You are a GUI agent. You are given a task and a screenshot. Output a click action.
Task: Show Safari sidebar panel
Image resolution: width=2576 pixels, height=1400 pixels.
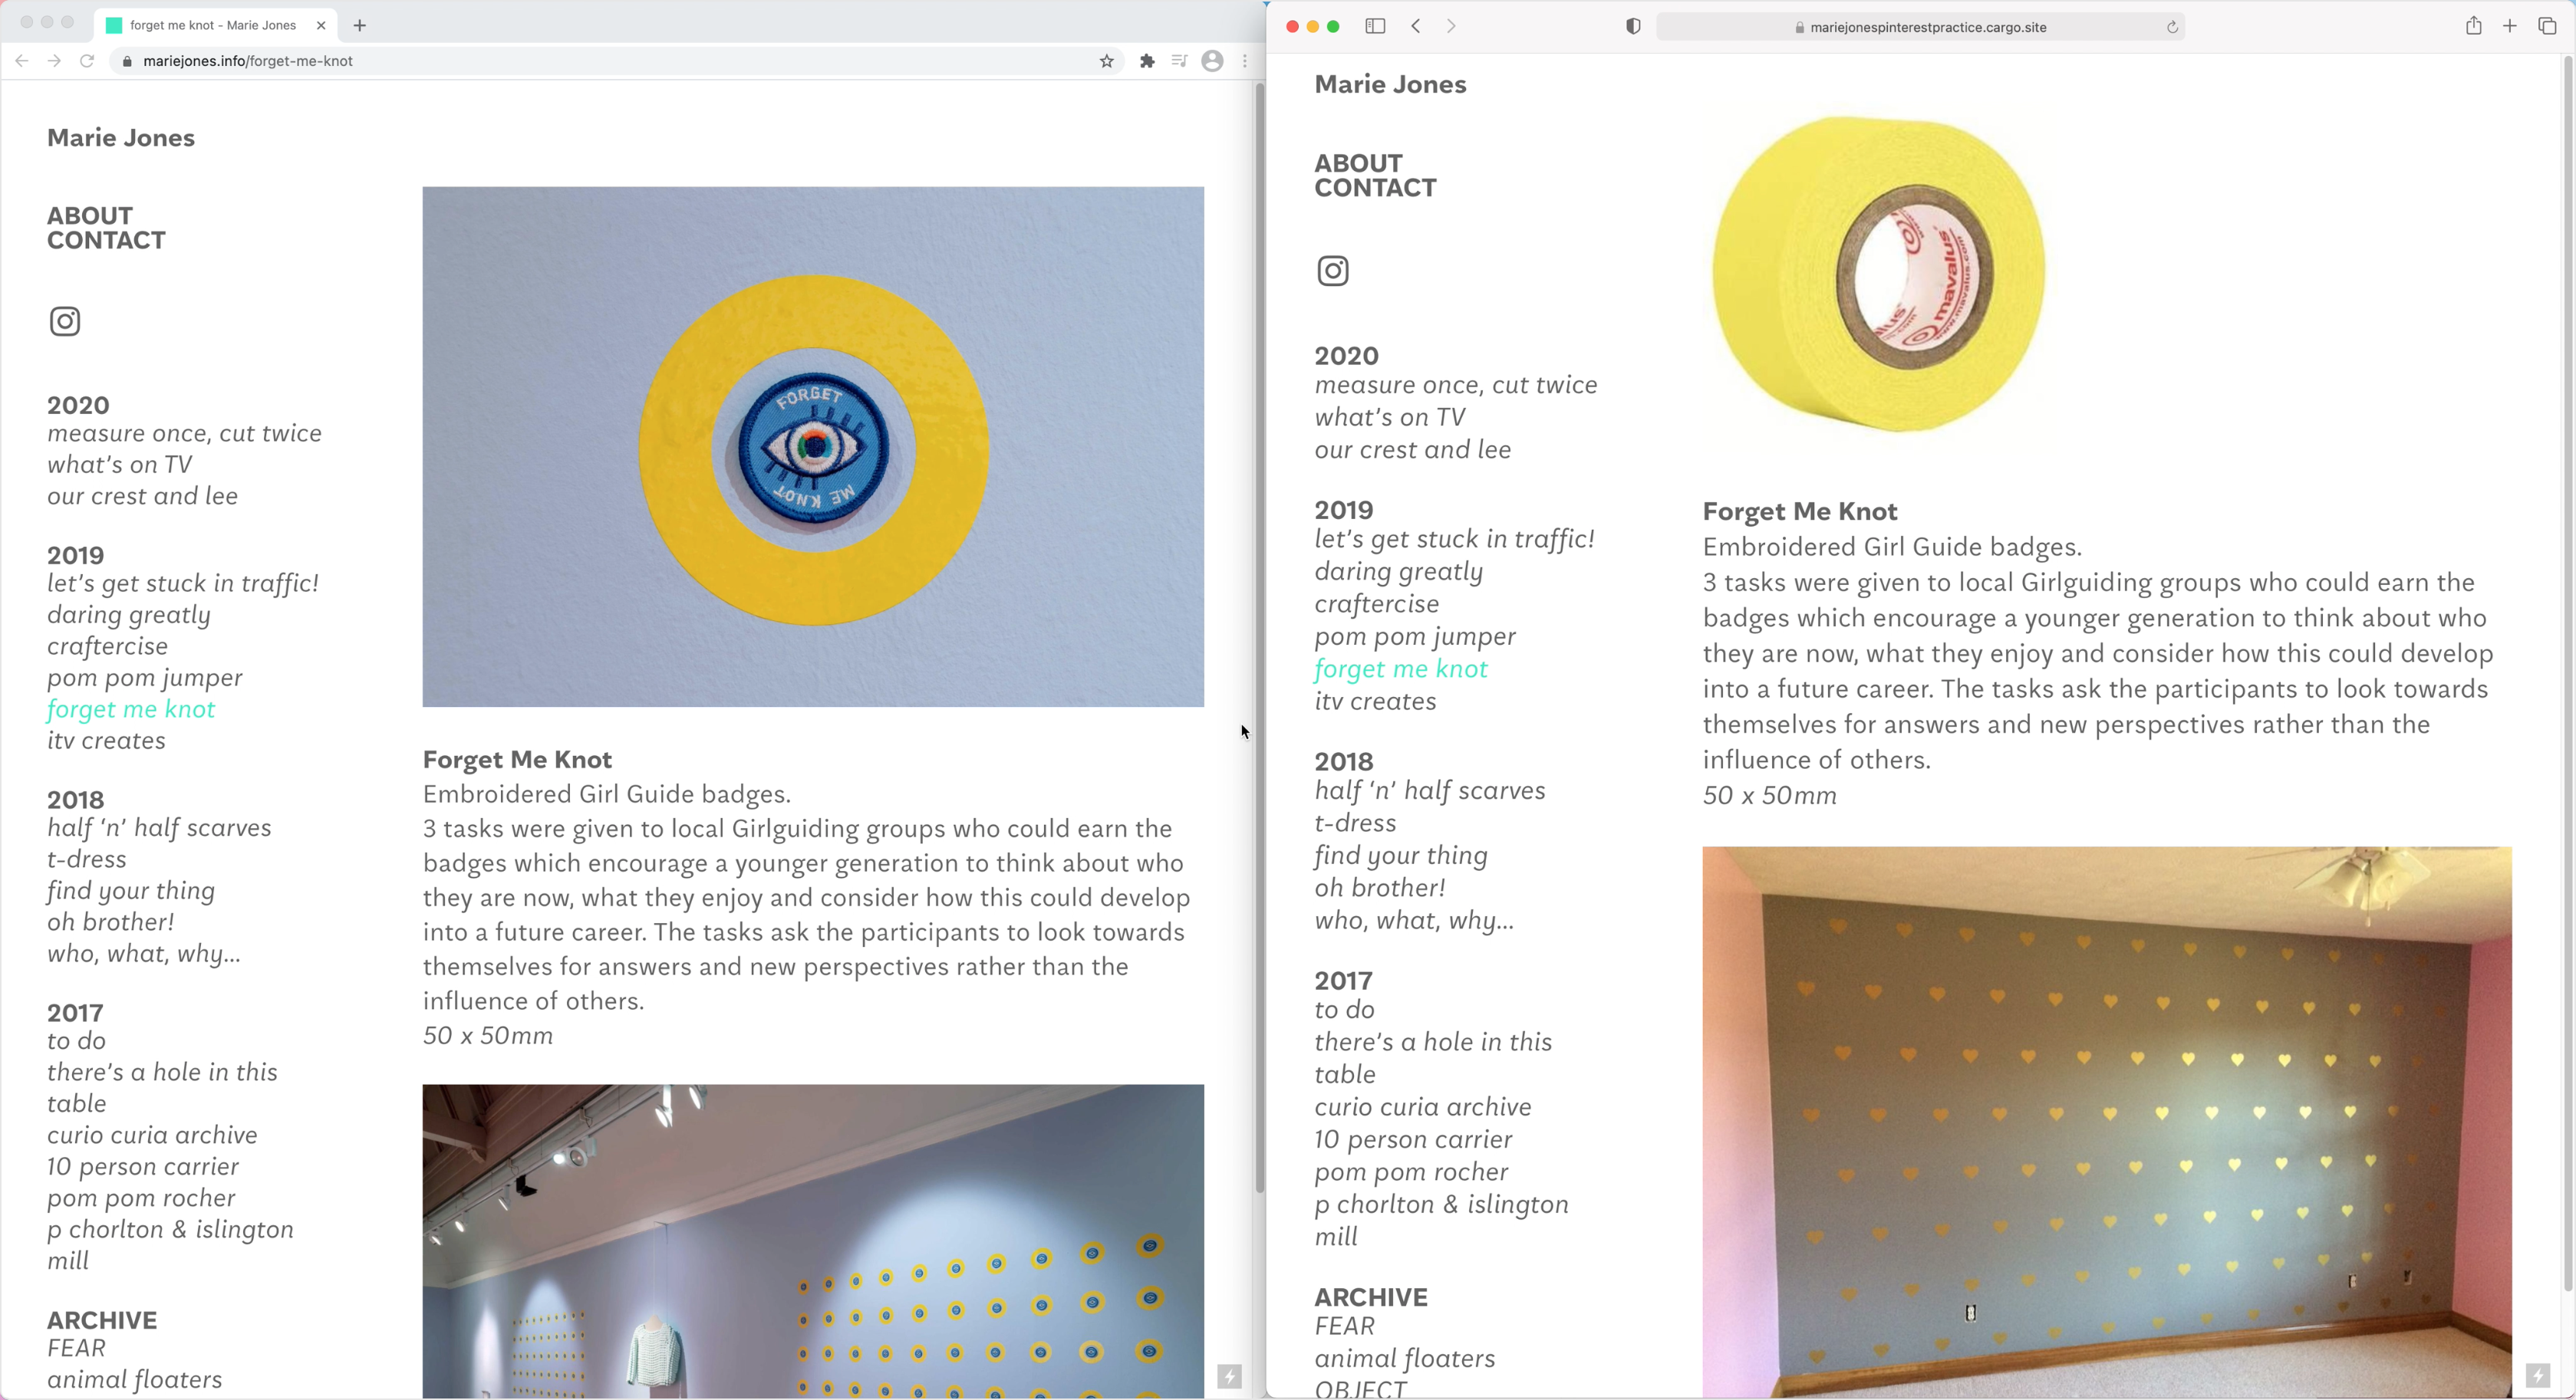pos(1375,27)
